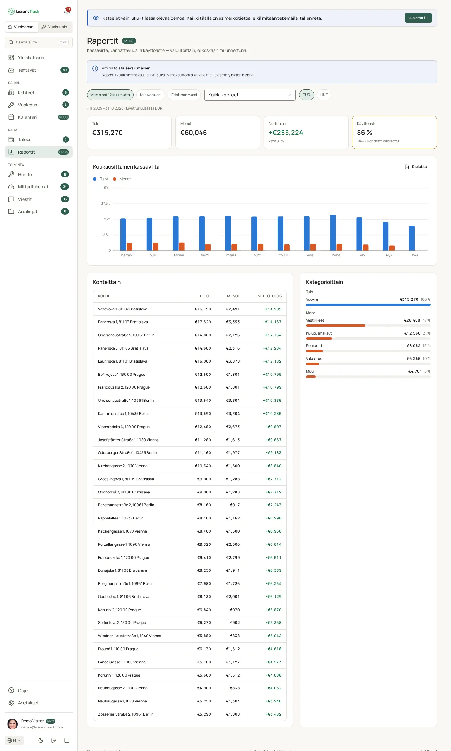Click Zossener Straße 2, 10961 Berlin row

click(190, 714)
